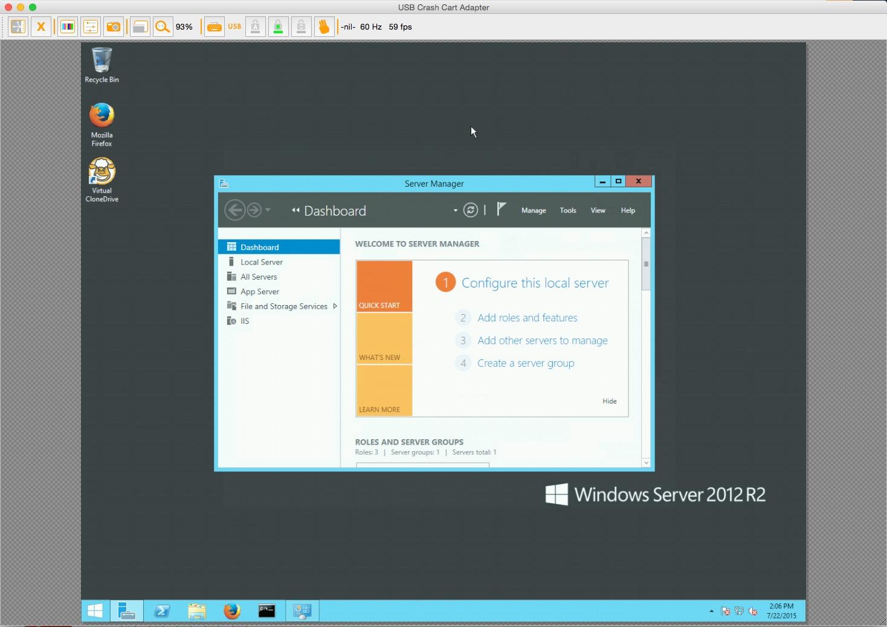Viewport: 887px width, 627px height.
Task: Launch Firefox from the taskbar
Action: [231, 611]
